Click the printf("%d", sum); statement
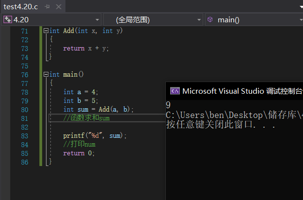Image resolution: width=303 pixels, height=200 pixels. pyautogui.click(x=95, y=135)
